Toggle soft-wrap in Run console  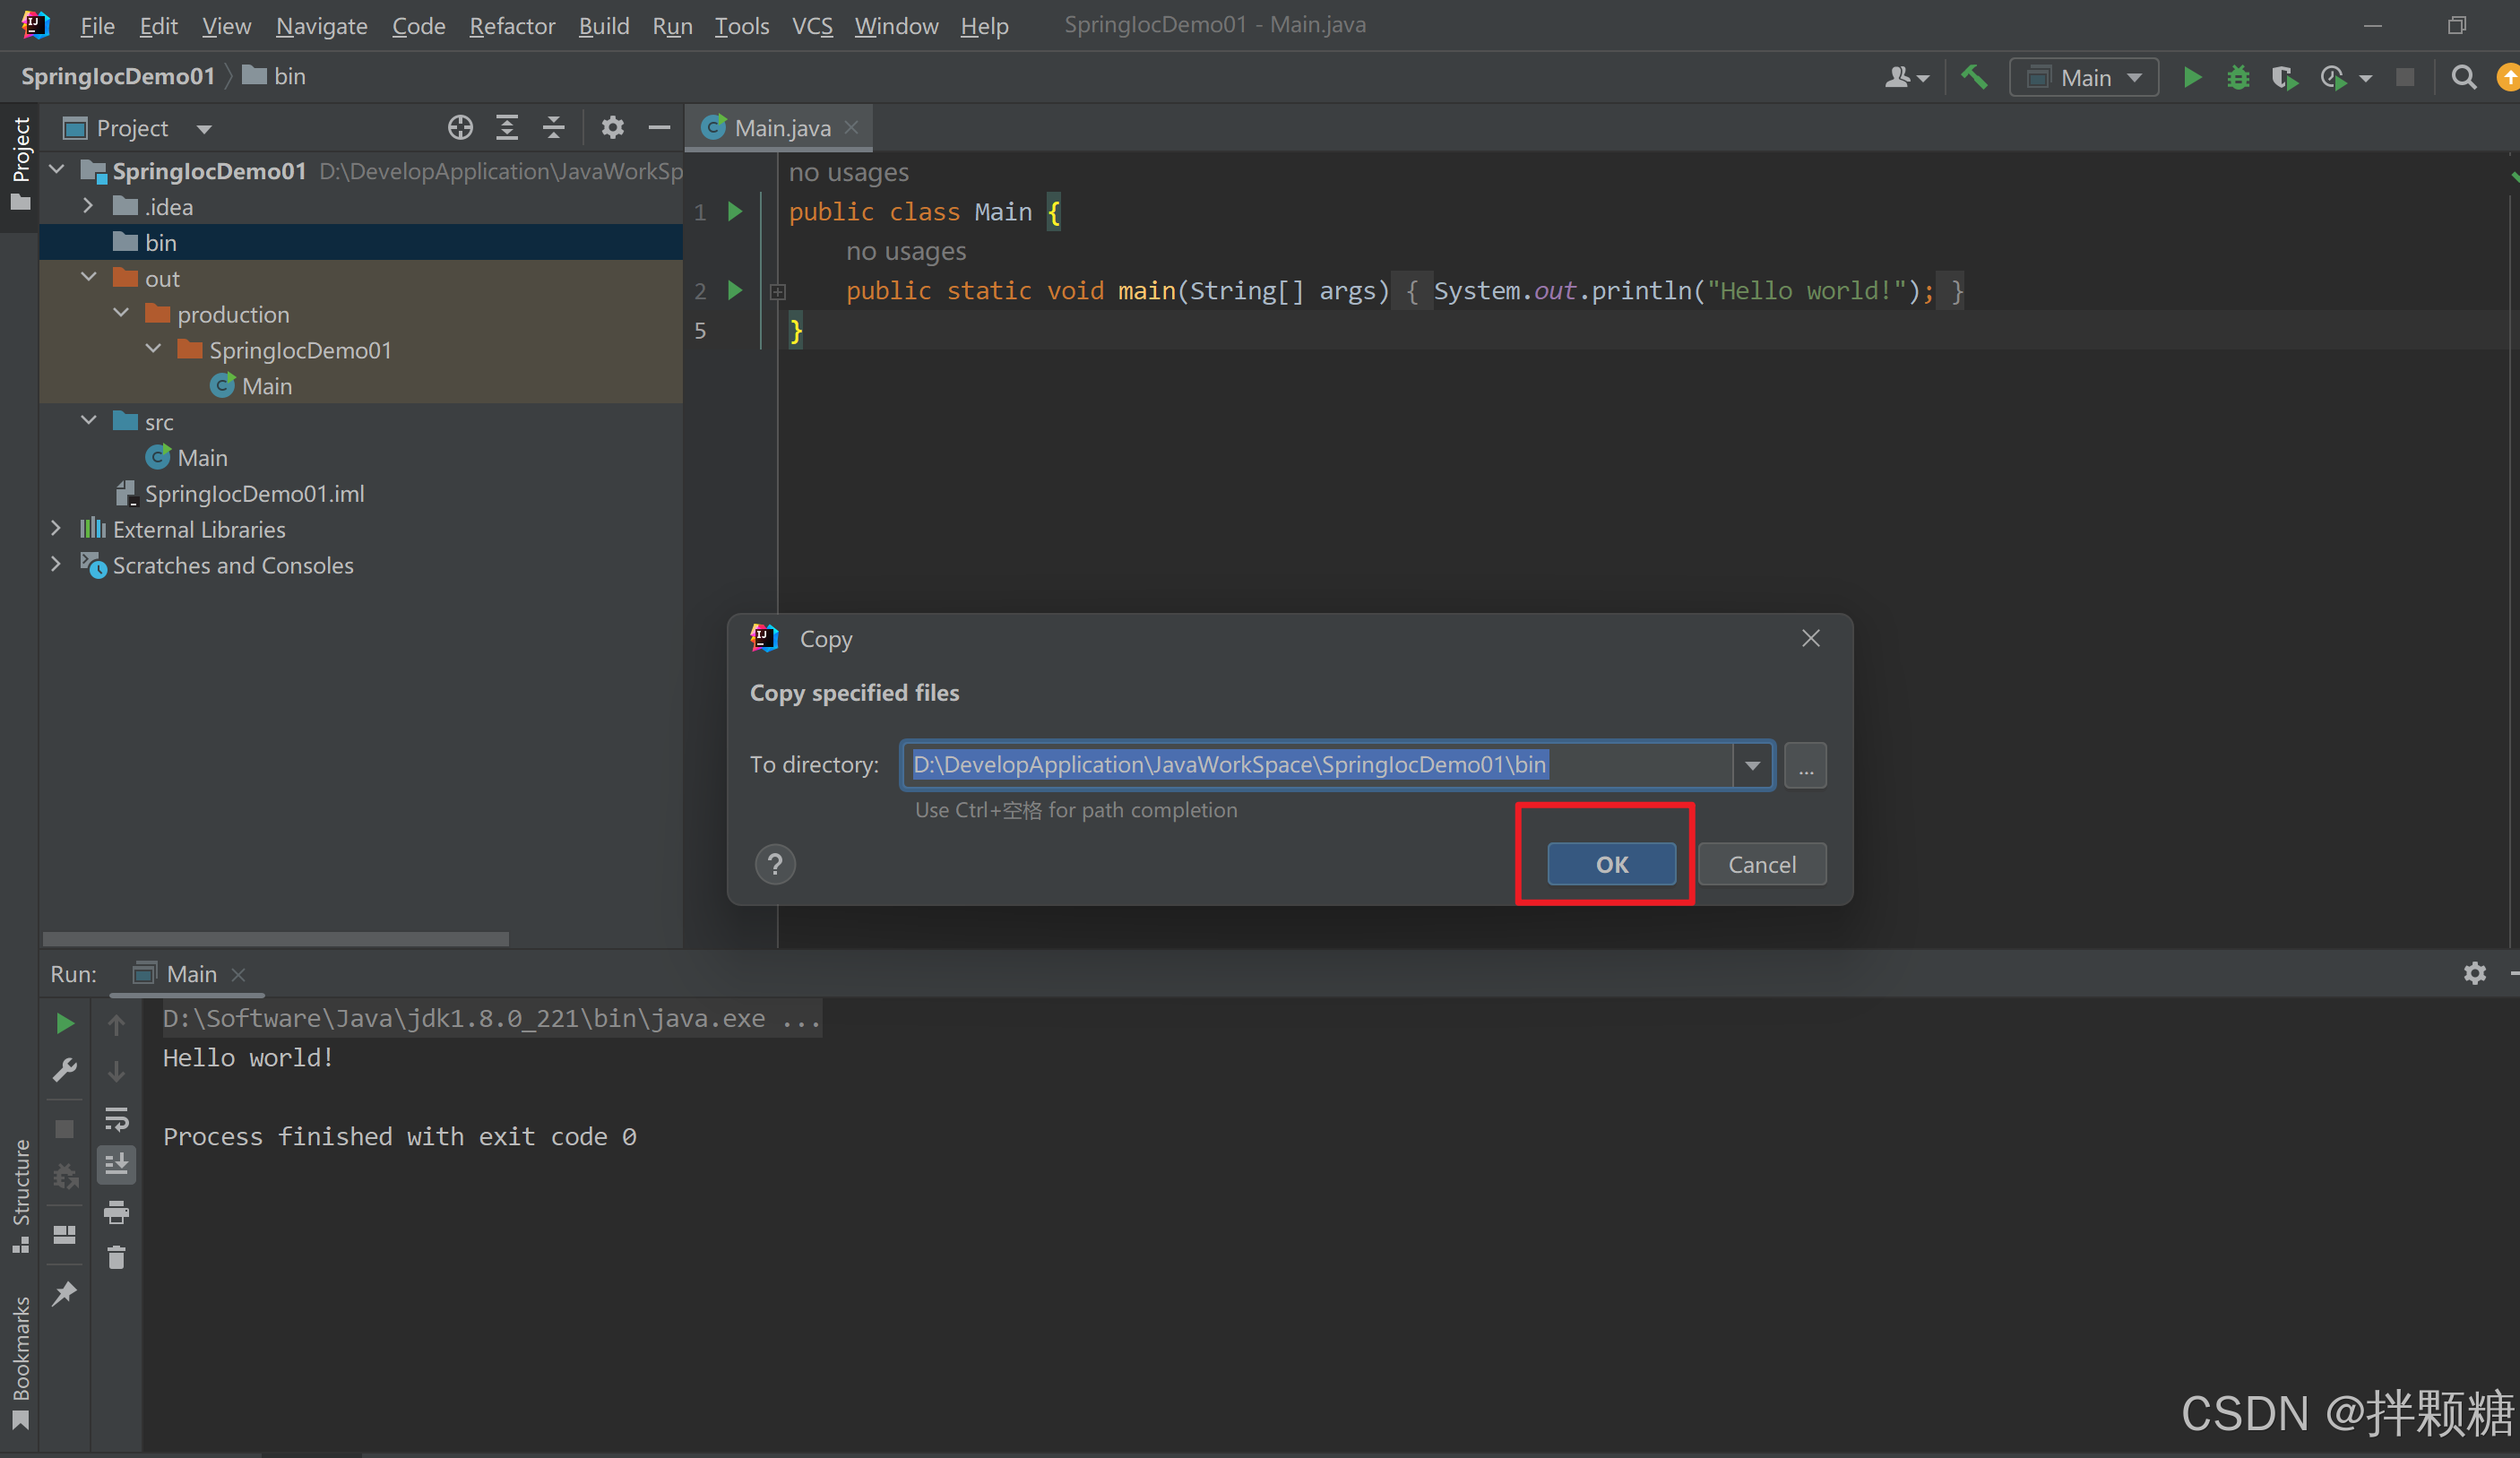click(x=117, y=1118)
